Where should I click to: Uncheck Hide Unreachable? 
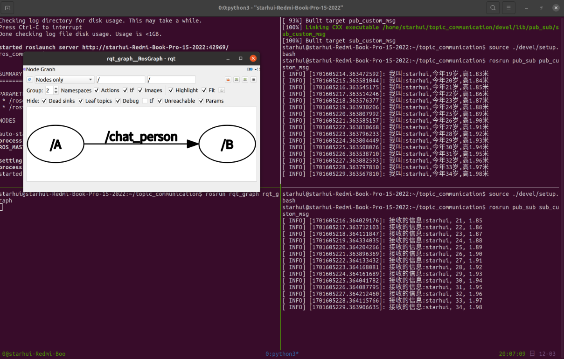coord(160,101)
